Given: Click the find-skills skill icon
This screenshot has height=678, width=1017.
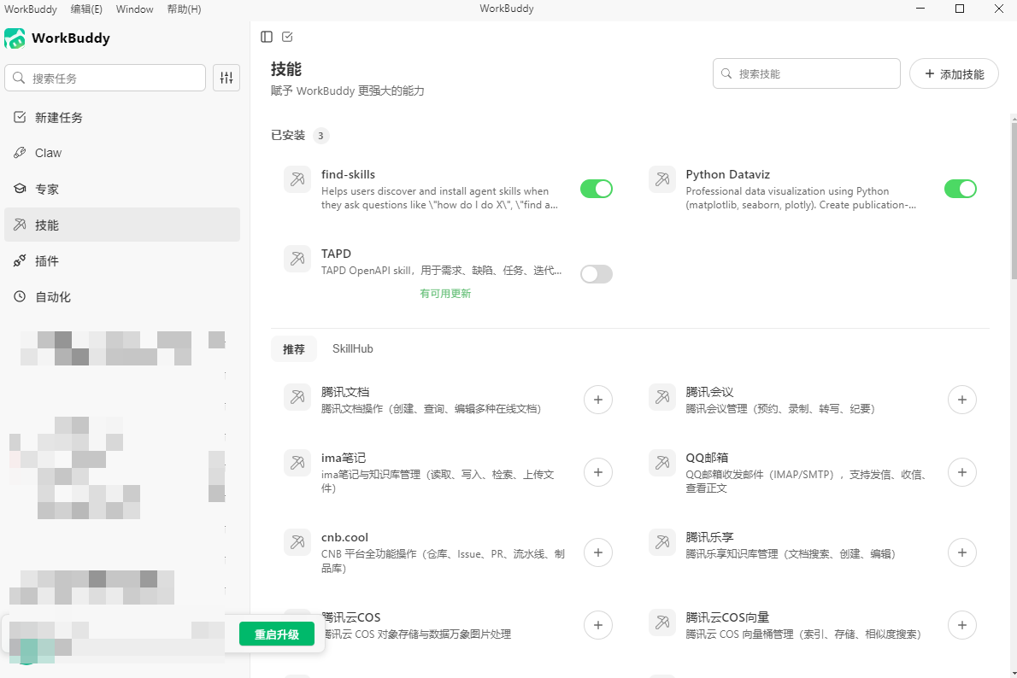Looking at the screenshot, I should pos(297,179).
